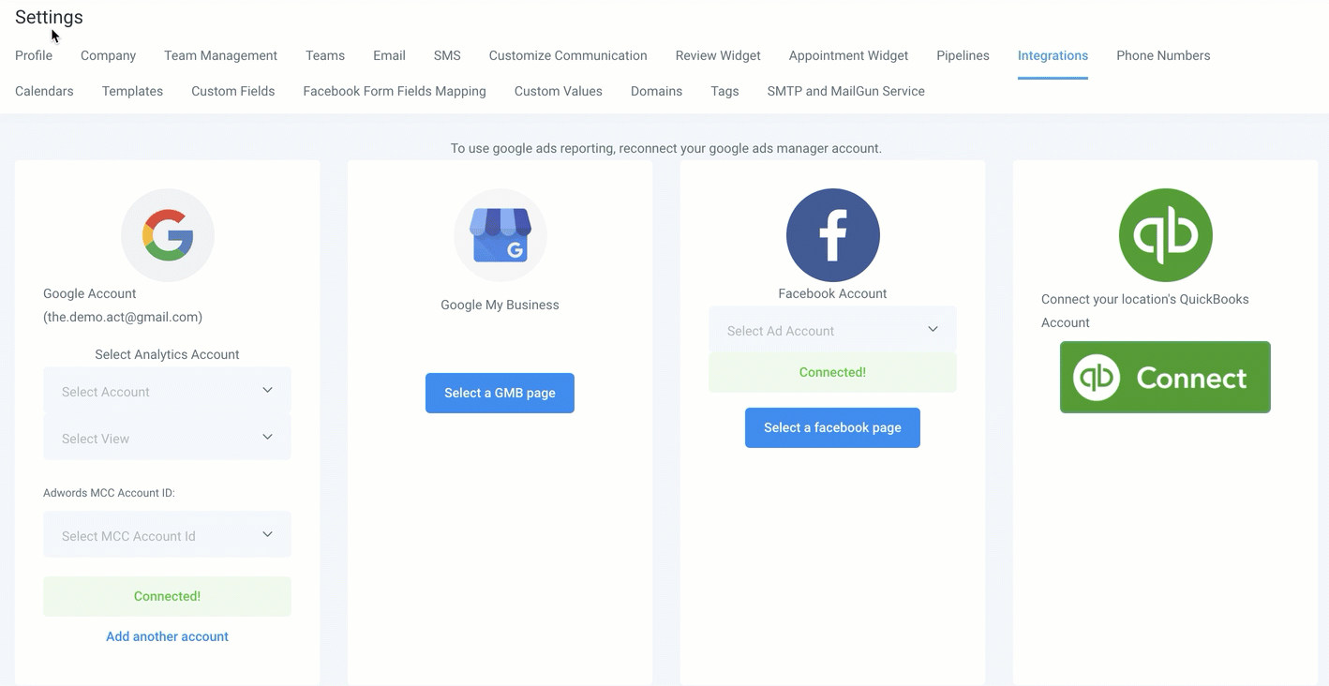Click the Facebook logo icon
Viewport: 1329px width, 686px height.
click(x=832, y=235)
